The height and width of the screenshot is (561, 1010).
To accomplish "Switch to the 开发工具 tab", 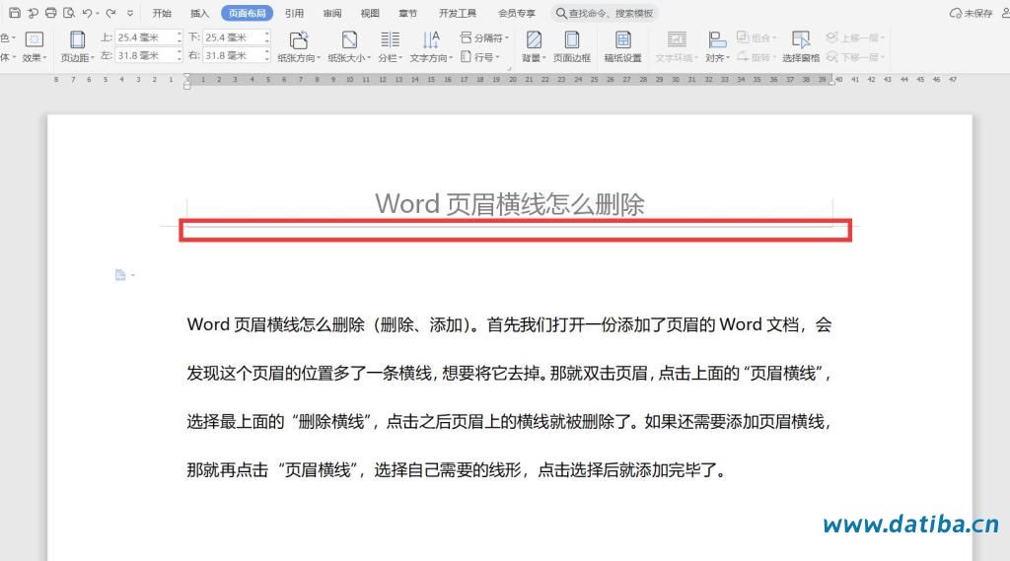I will point(458,13).
